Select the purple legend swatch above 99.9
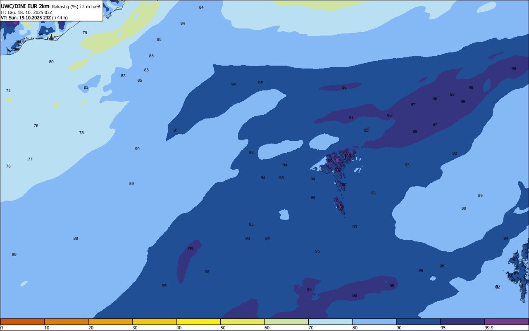The height and width of the screenshot is (331, 529). pos(507,322)
